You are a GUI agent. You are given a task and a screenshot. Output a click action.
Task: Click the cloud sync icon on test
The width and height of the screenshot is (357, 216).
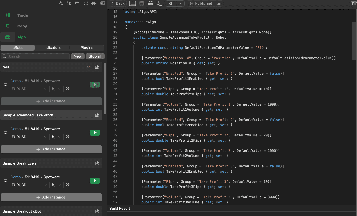tap(89, 67)
